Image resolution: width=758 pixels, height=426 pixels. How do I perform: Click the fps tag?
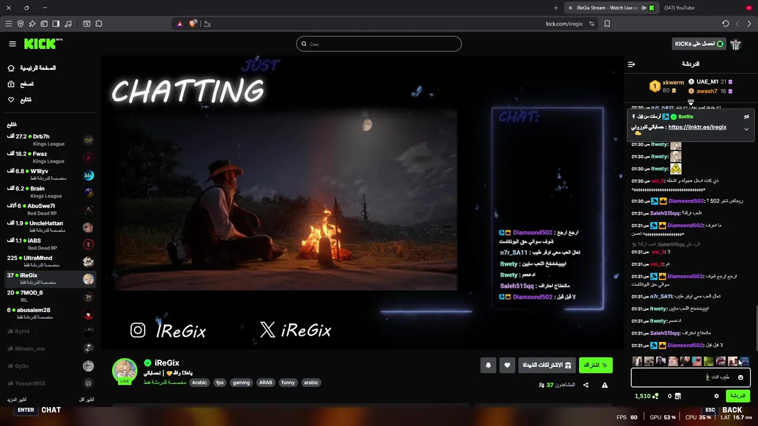[220, 383]
